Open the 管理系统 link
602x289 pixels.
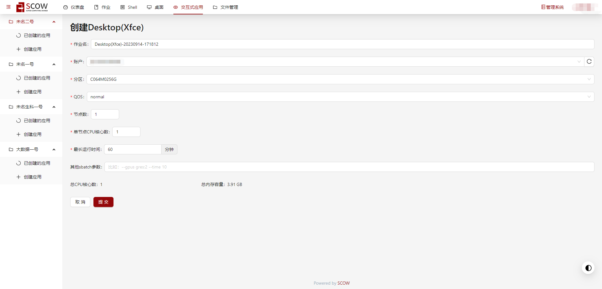[x=552, y=7]
